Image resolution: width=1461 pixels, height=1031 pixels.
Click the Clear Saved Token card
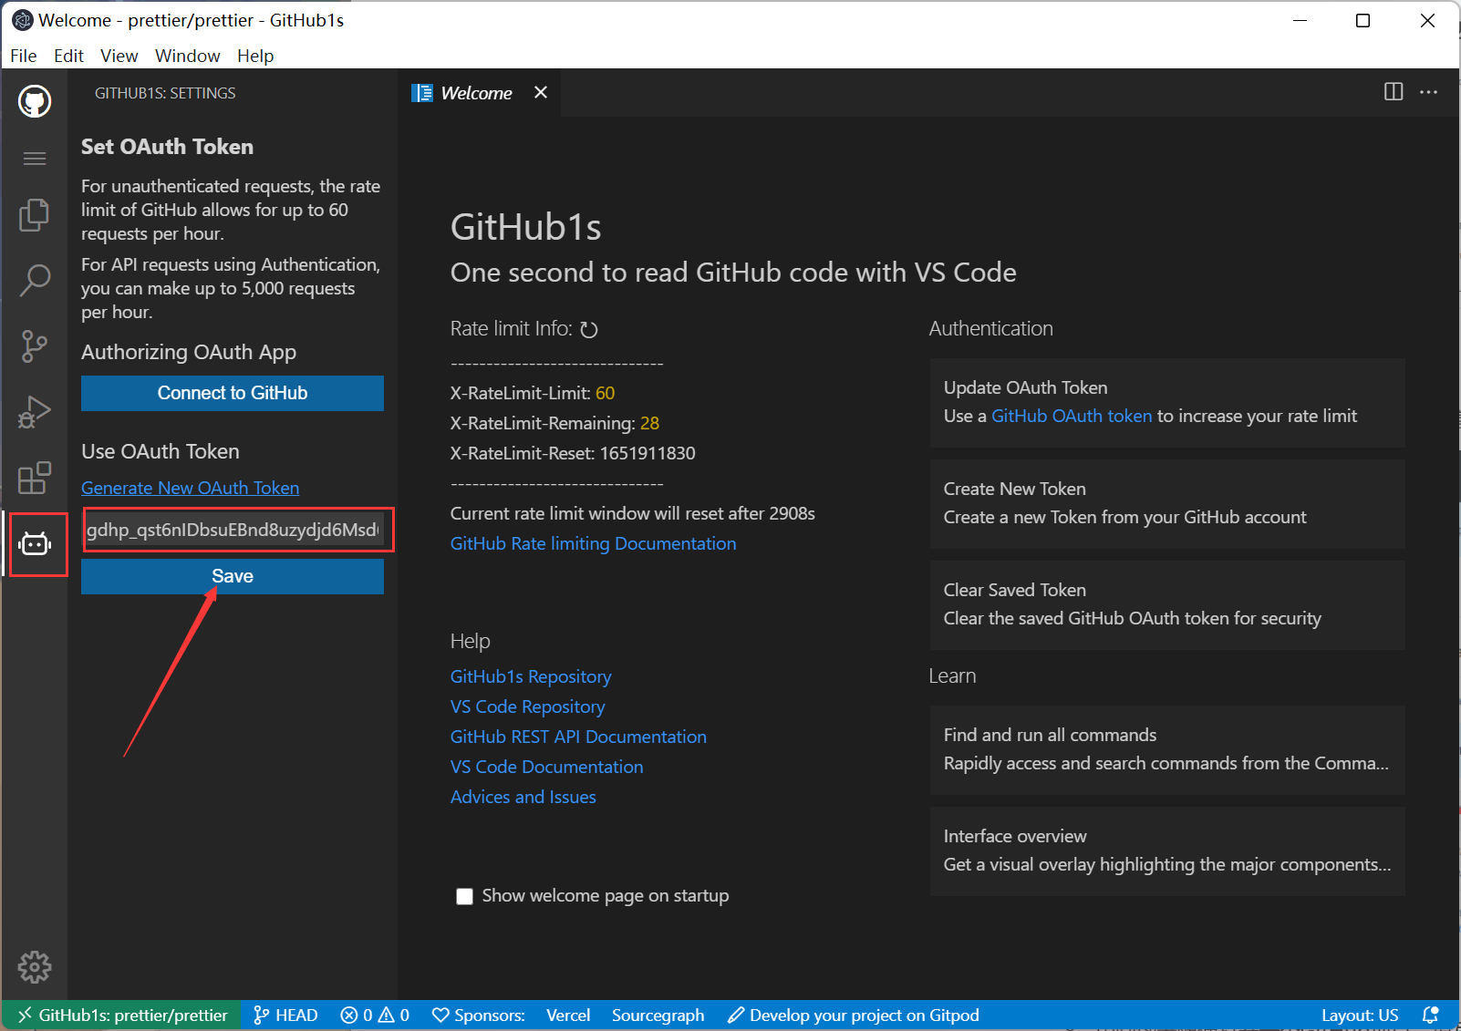click(1167, 604)
